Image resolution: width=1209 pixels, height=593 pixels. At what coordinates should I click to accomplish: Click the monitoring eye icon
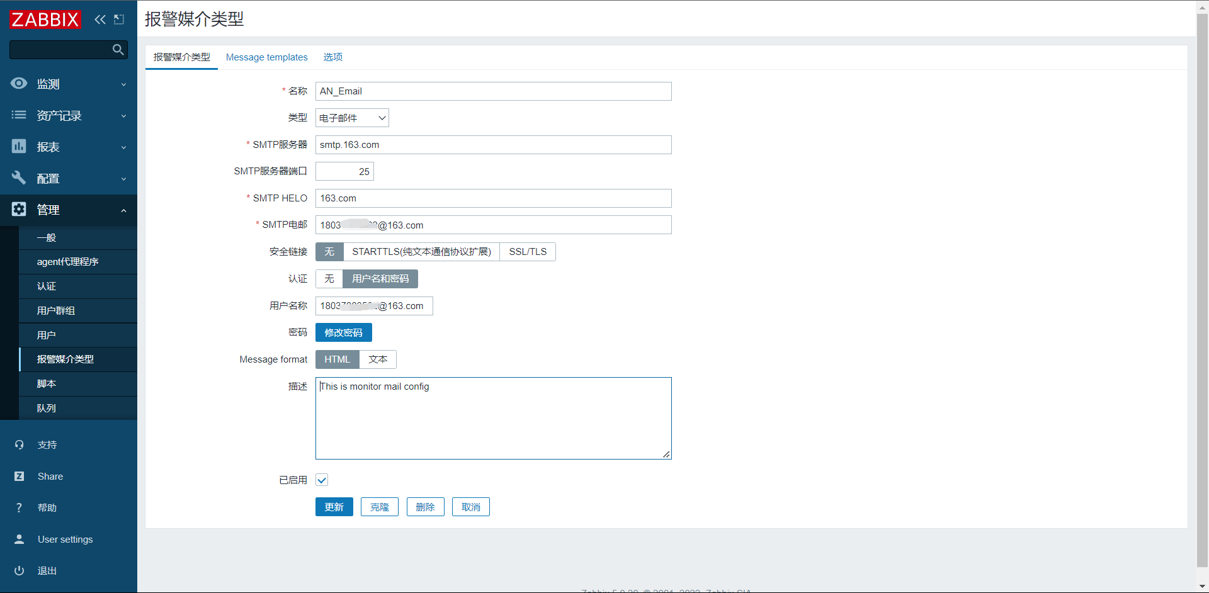pos(19,83)
